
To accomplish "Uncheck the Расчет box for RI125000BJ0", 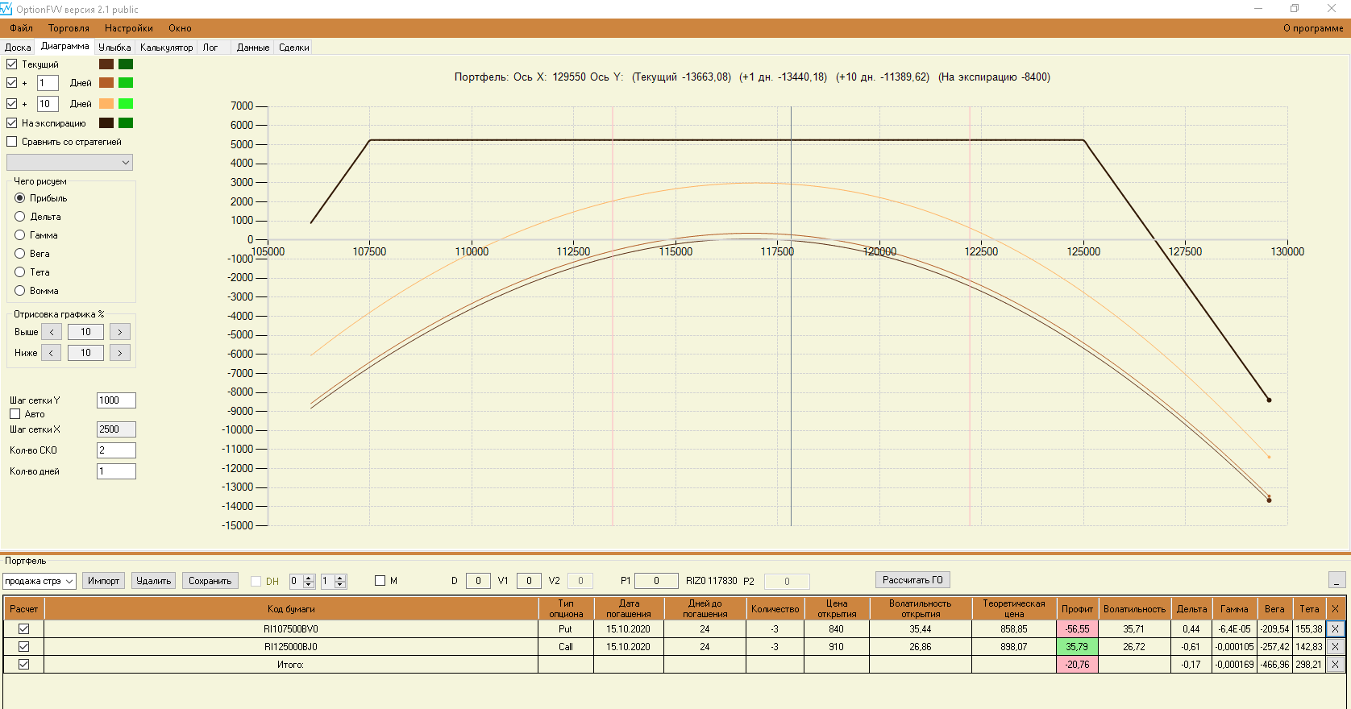I will [23, 647].
